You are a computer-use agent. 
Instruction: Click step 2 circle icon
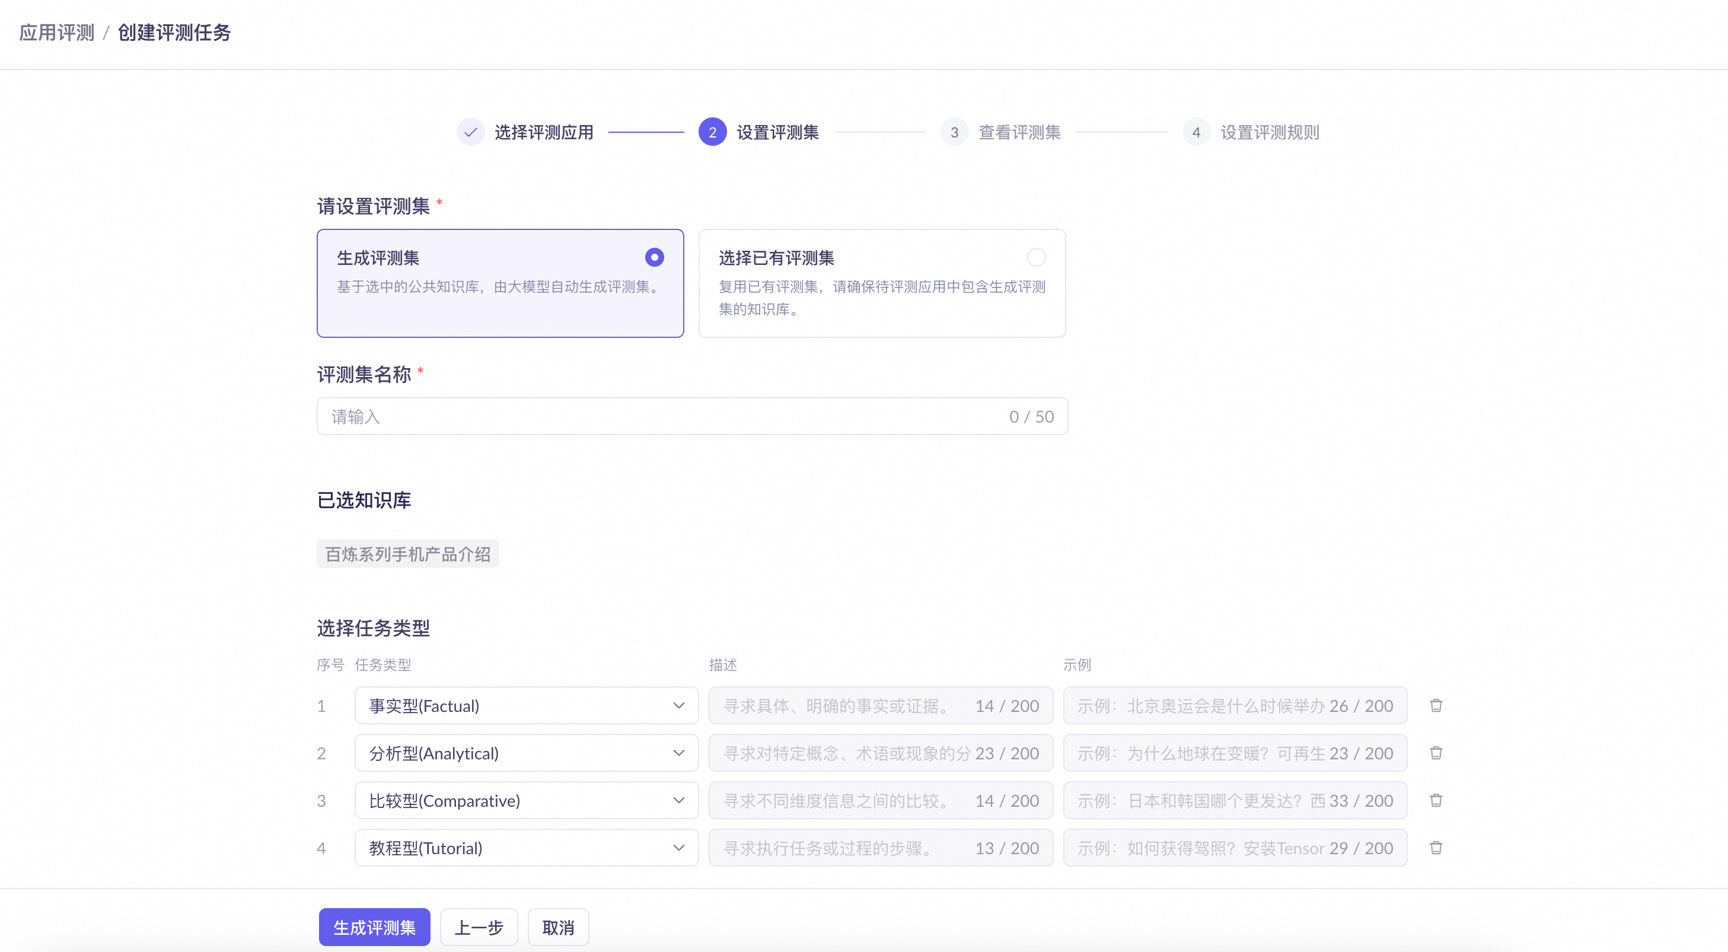(712, 132)
